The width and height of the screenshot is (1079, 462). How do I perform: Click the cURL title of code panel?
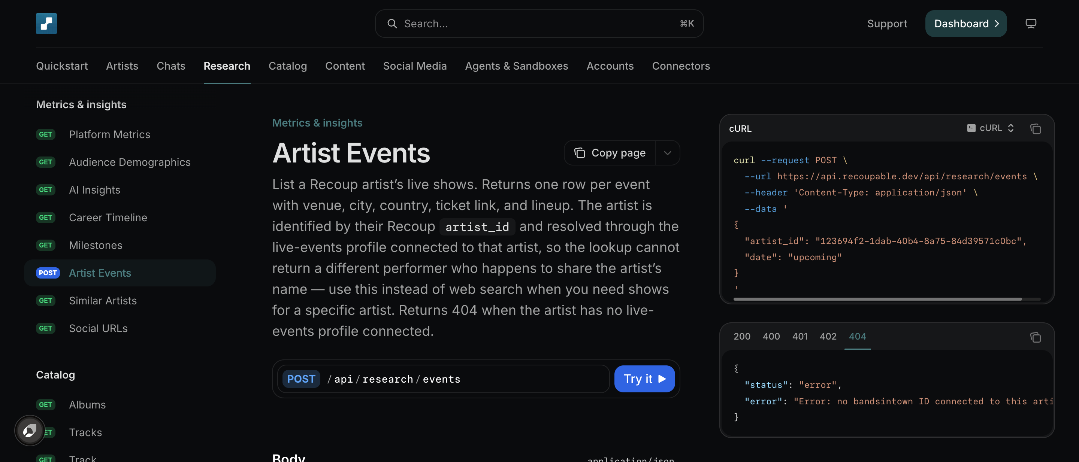[x=740, y=128]
